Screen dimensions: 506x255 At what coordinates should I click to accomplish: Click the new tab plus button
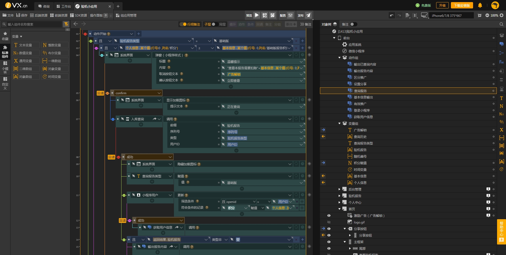coord(118,6)
